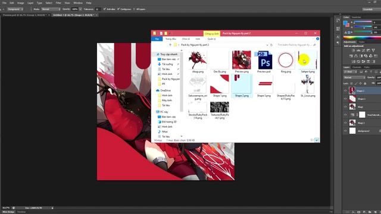Open the collapsed Character panel icon
The height and width of the screenshot is (214, 381).
pyautogui.click(x=338, y=37)
